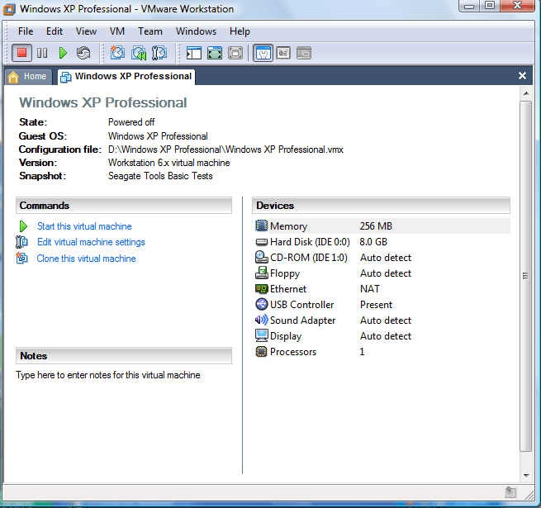Image resolution: width=541 pixels, height=508 pixels.
Task: Open the Help menu
Action: [240, 31]
